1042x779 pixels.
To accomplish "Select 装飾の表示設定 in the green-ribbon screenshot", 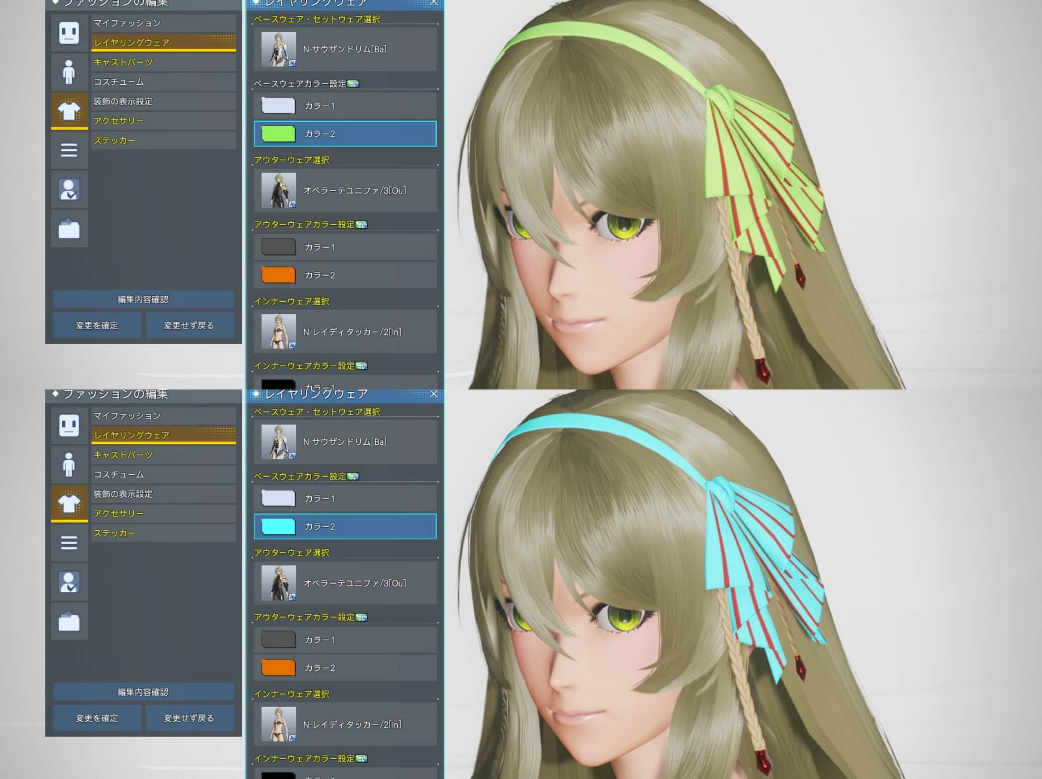I will (164, 101).
